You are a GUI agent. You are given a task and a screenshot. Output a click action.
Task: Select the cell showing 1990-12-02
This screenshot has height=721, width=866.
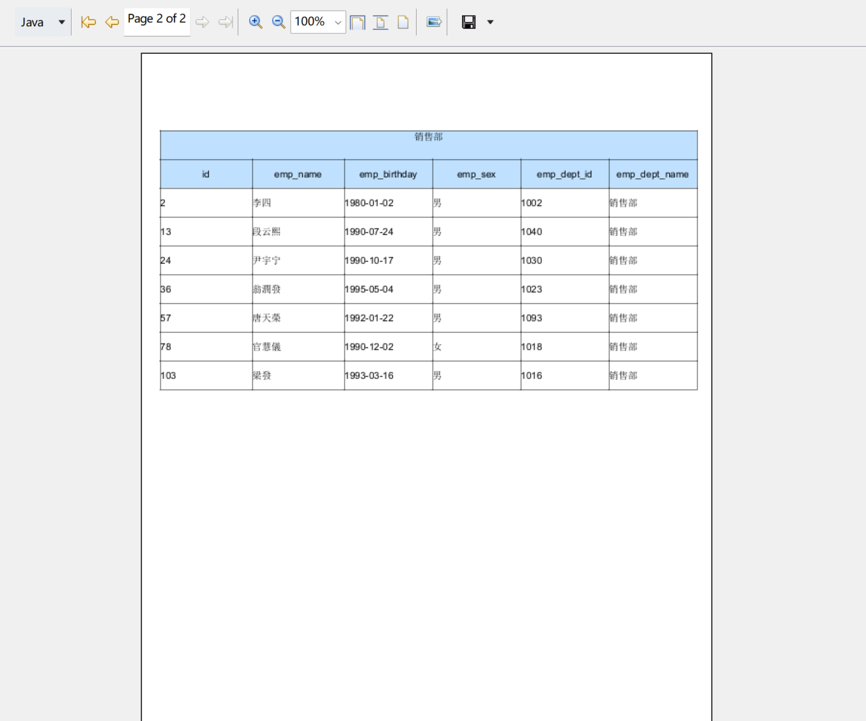pos(388,346)
